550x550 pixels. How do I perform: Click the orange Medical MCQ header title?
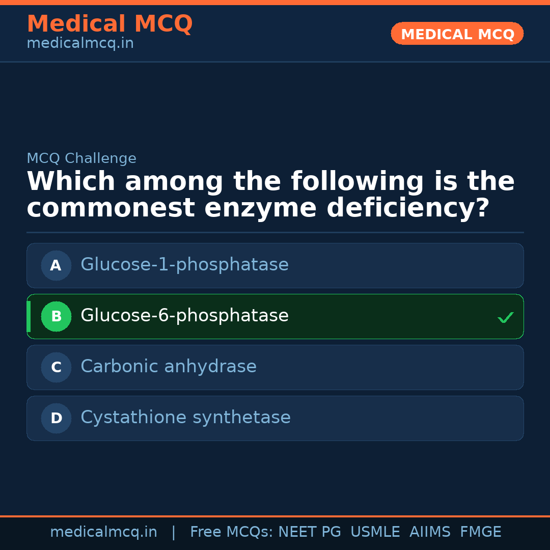pyautogui.click(x=109, y=24)
